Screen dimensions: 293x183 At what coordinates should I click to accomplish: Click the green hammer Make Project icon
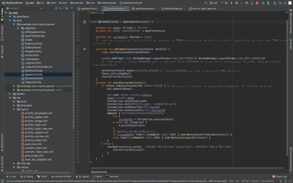[206, 3]
